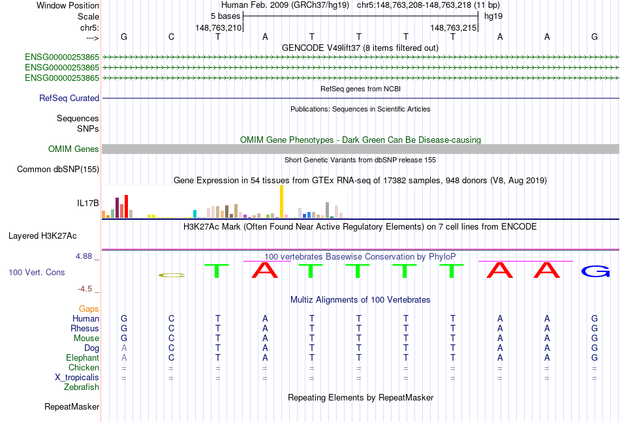Click the Scale track label
The image size is (620, 422).
(x=88, y=16)
